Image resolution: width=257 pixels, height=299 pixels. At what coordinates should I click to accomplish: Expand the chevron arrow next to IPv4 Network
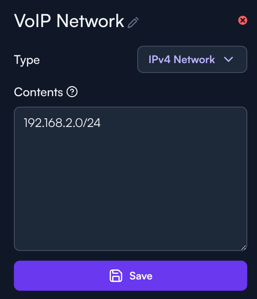pos(228,59)
